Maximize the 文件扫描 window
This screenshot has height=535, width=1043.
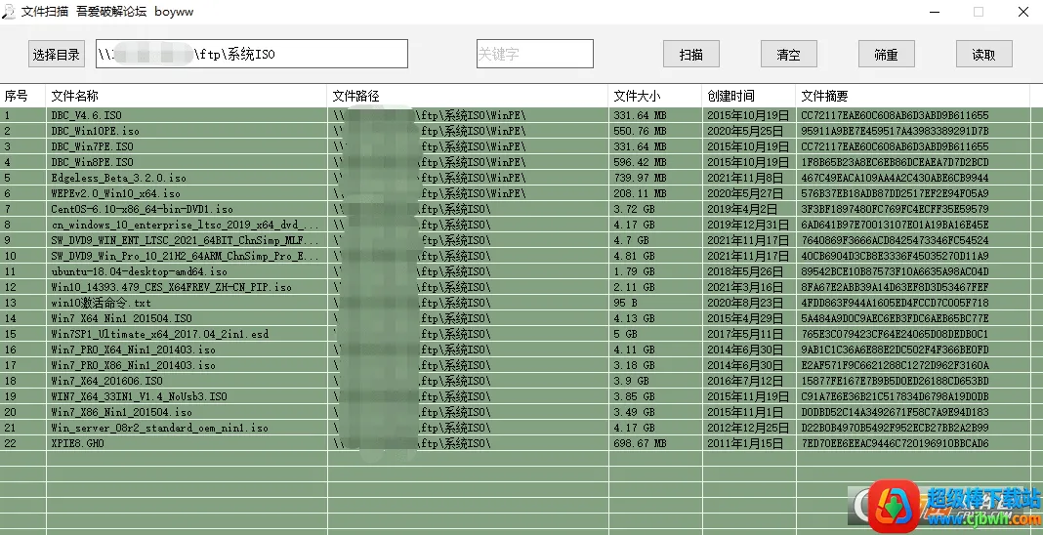[x=979, y=12]
